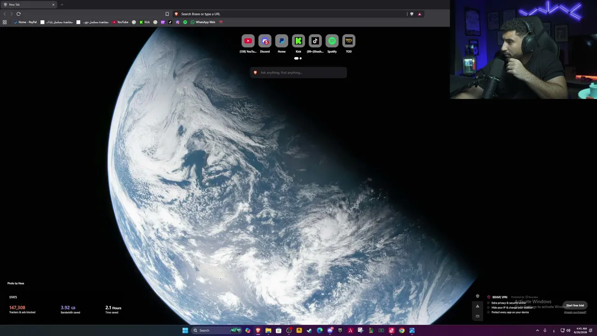Open the TikTok bookmark icon in the bookmarks bar
The height and width of the screenshot is (336, 597).
170,22
